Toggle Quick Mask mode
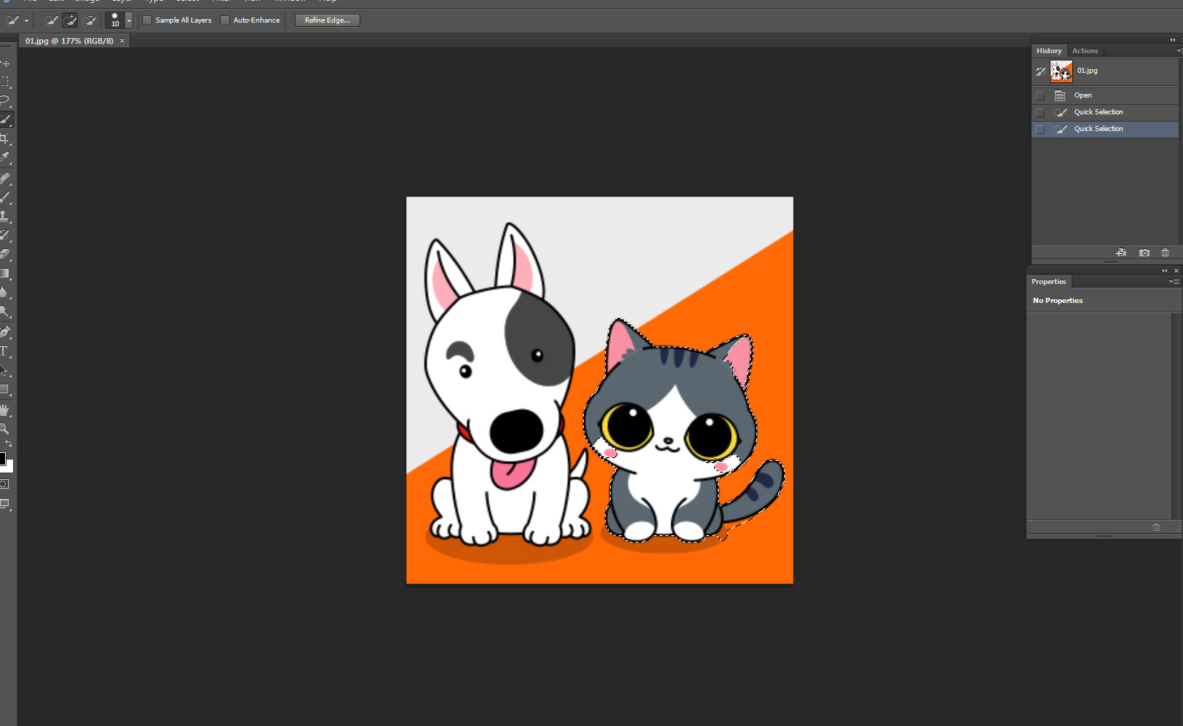 pyautogui.click(x=5, y=484)
